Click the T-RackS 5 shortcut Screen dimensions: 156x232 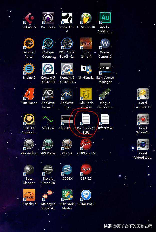[x=29, y=195]
